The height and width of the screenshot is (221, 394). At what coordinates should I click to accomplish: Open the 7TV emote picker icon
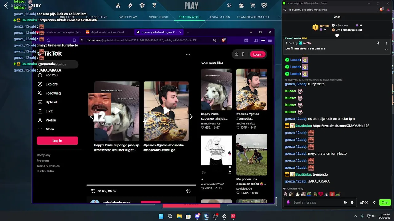pos(345,202)
